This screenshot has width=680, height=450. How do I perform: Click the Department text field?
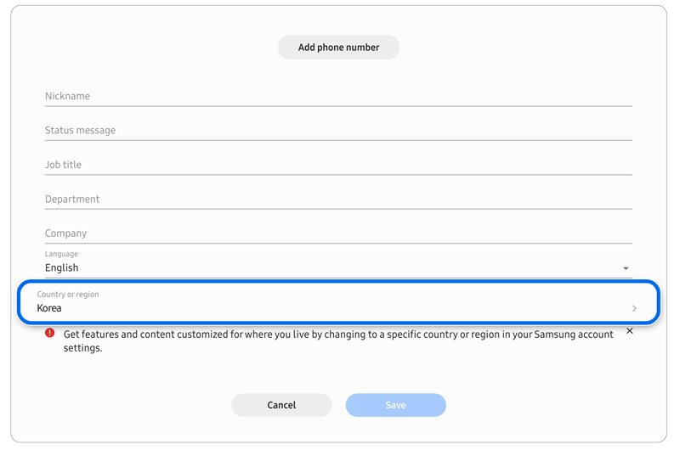pyautogui.click(x=338, y=200)
